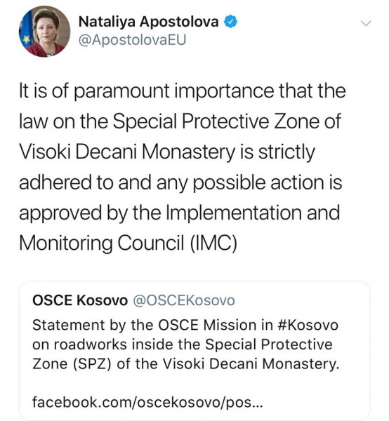Click the main tweet text about Visoki Decani
The image size is (389, 421).
(x=182, y=167)
